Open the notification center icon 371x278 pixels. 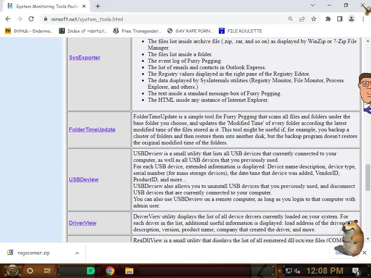(356, 271)
